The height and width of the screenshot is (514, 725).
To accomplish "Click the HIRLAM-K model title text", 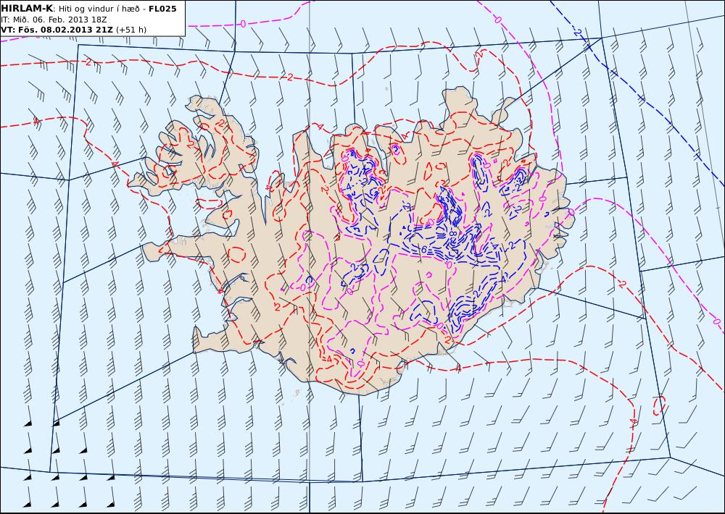I will point(27,9).
